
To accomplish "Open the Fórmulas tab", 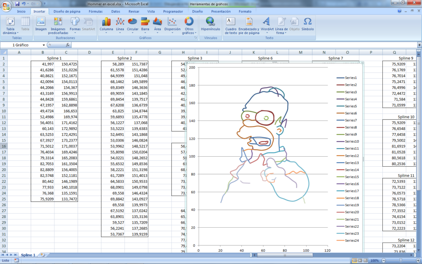I will tap(96, 12).
